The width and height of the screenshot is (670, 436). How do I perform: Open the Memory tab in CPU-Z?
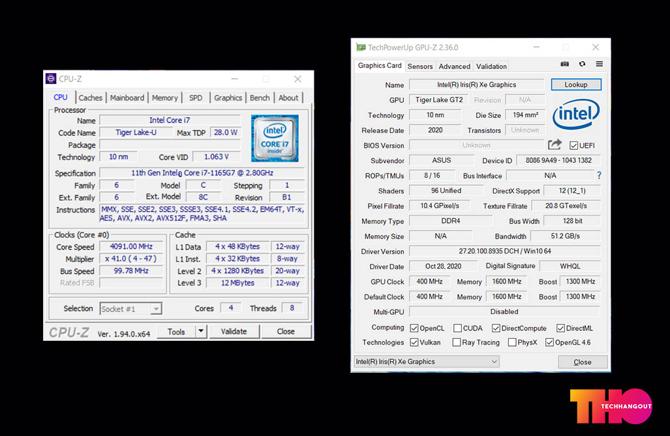click(x=164, y=98)
